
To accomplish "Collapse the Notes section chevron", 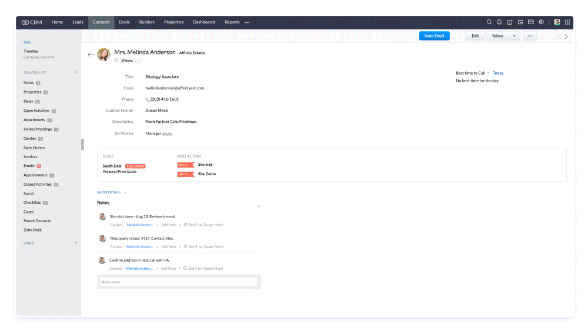I will tap(259, 206).
